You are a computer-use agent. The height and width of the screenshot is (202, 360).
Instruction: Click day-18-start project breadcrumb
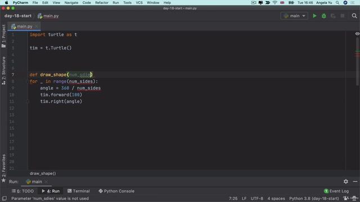point(18,16)
